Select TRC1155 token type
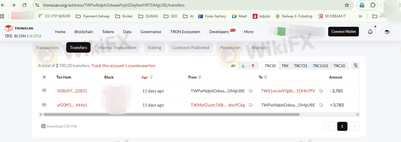Screen dimensions: 401x142 coord(320,66)
